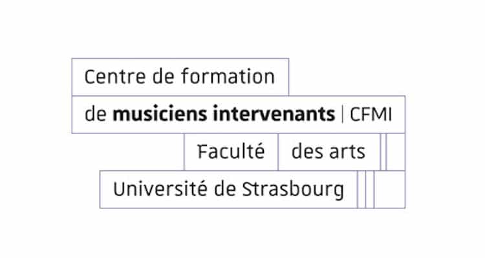Select the bold word "musiciens"

[153, 115]
